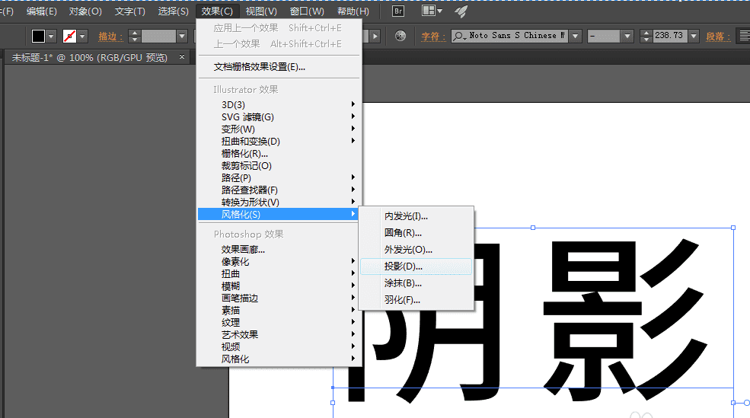Close the 未标题-1 document tab
The width and height of the screenshot is (750, 418).
(x=181, y=57)
